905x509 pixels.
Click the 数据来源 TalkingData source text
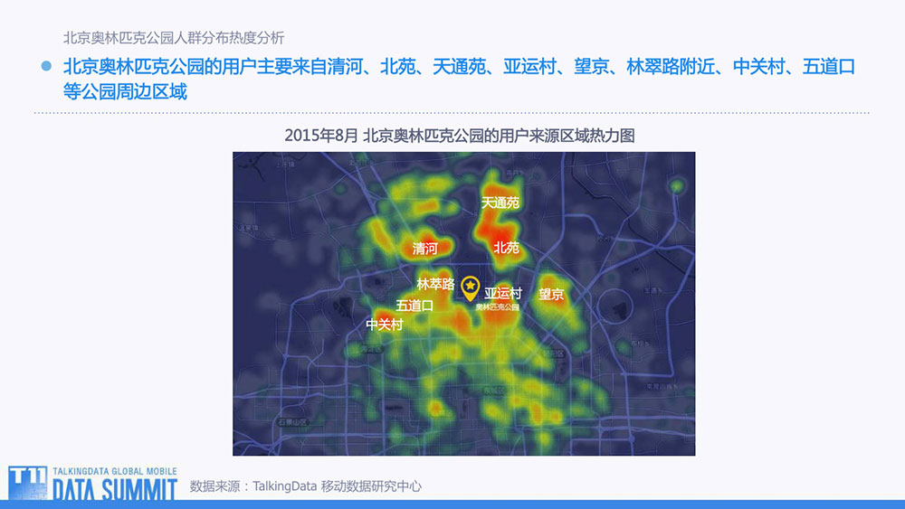[x=305, y=485]
